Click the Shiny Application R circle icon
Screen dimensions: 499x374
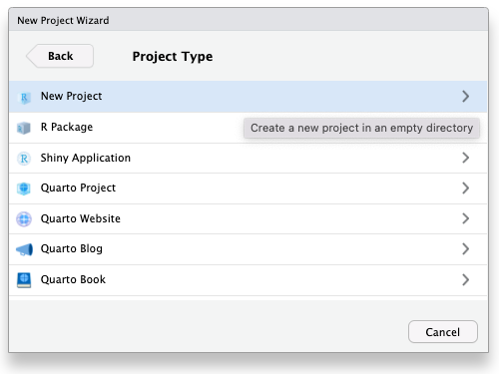coord(24,159)
